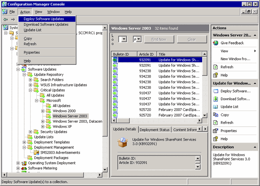260x186 pixels.
Task: Select the first February 2007 CardSpace row
Action: click(157, 110)
